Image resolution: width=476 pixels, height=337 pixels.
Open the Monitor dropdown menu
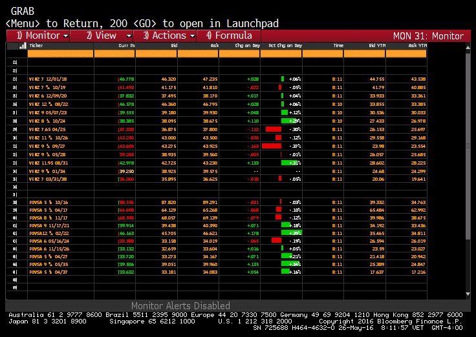coord(39,36)
